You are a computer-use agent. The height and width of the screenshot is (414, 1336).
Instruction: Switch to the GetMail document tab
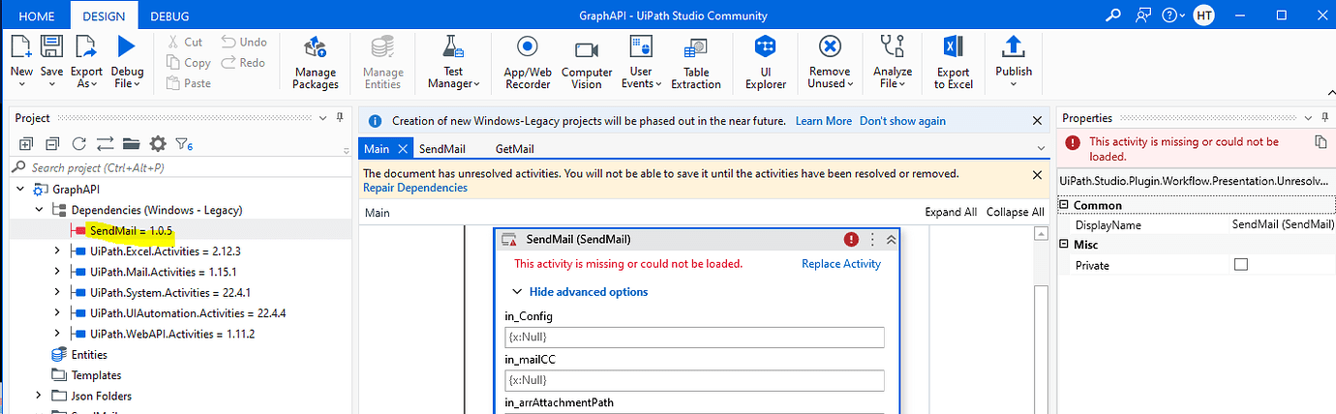[x=514, y=149]
